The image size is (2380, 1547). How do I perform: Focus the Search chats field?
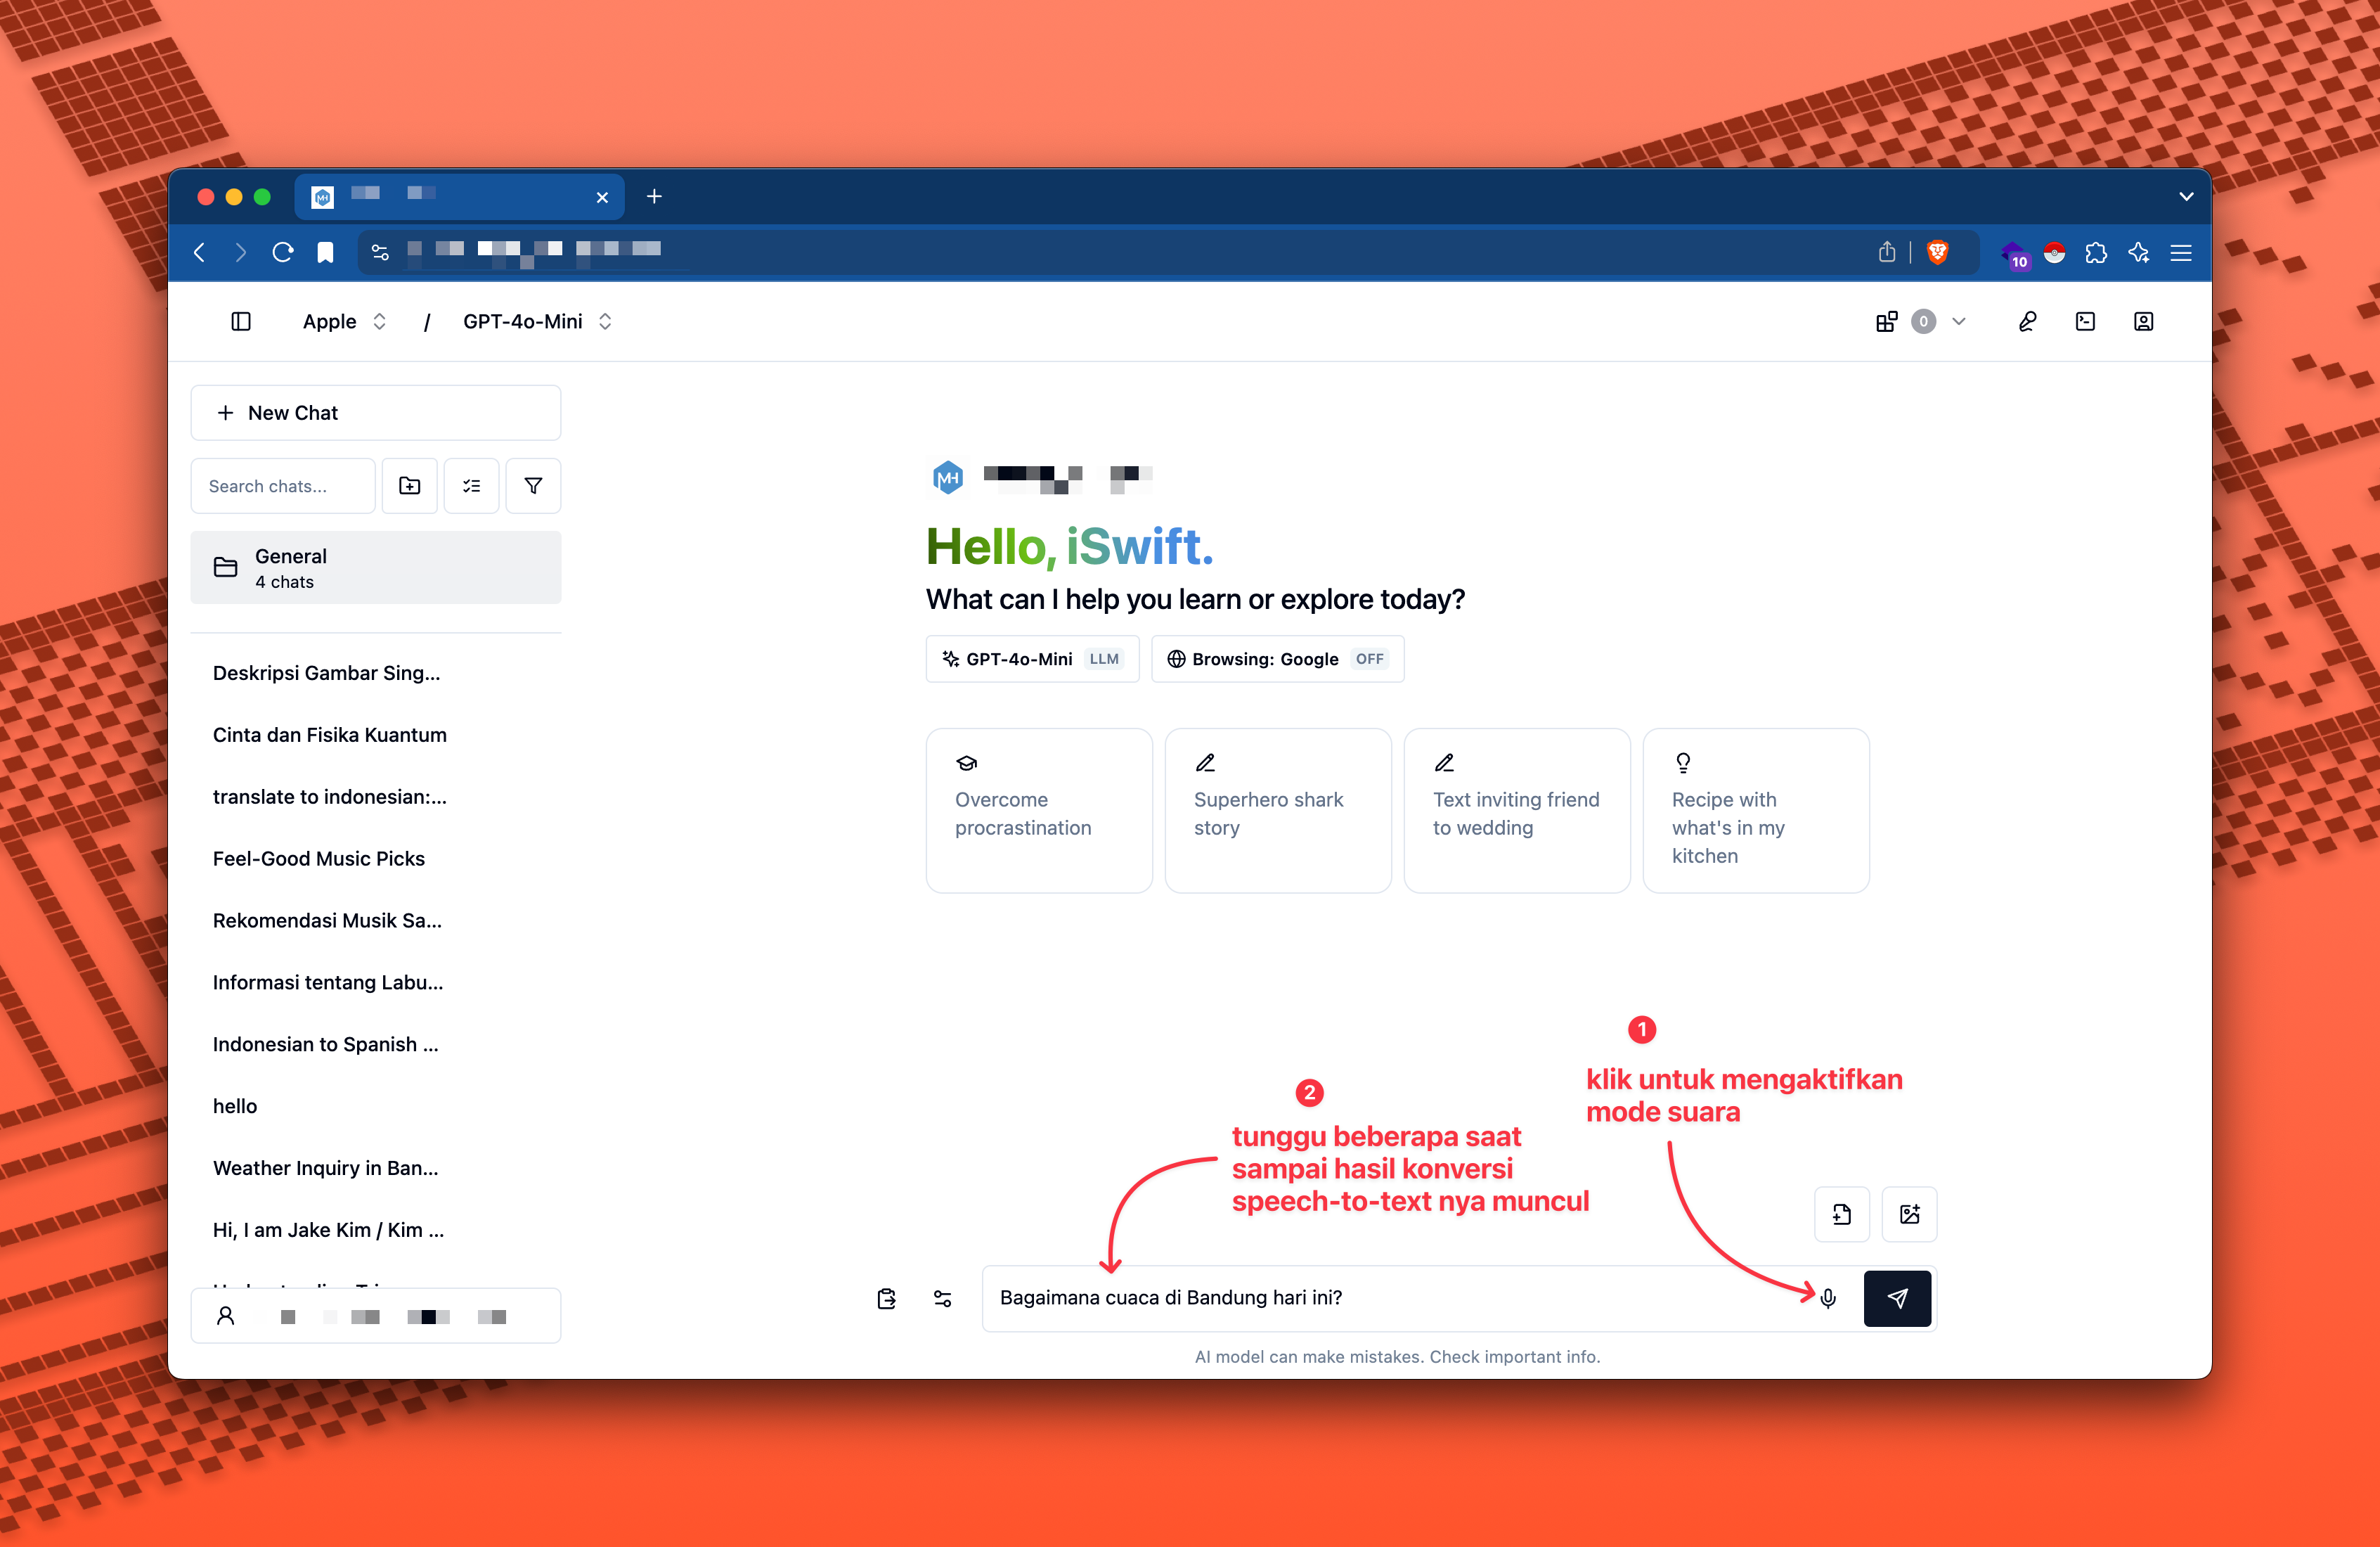coord(283,485)
